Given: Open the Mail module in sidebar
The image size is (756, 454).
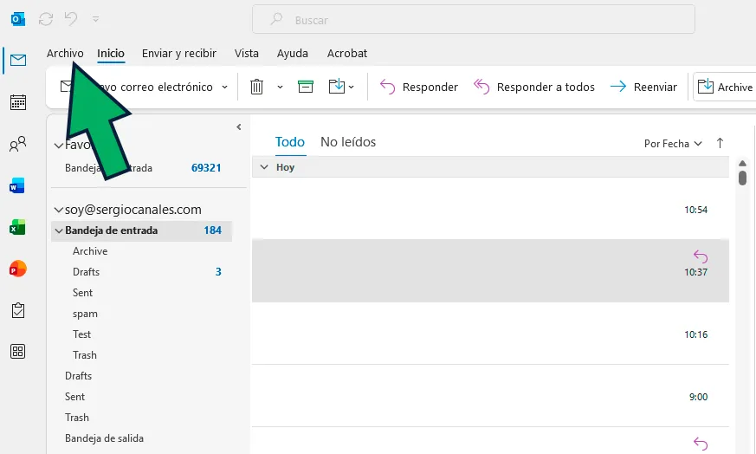Looking at the screenshot, I should (18, 61).
